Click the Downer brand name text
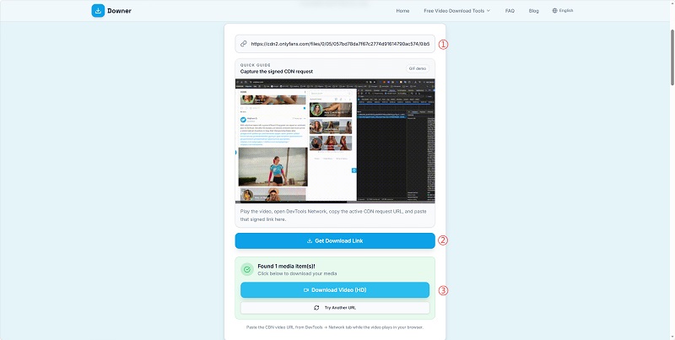 119,11
